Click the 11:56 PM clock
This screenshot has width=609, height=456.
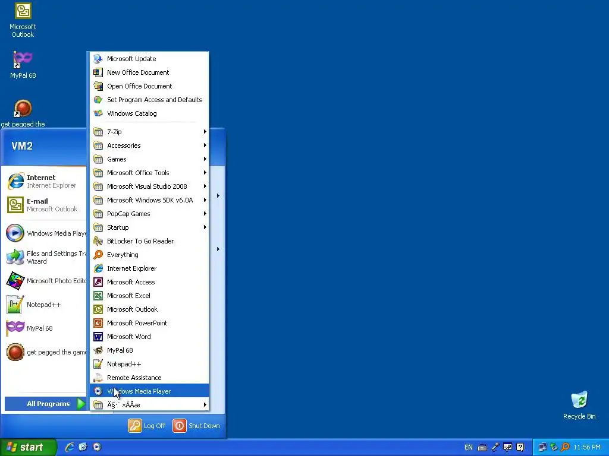coord(587,448)
